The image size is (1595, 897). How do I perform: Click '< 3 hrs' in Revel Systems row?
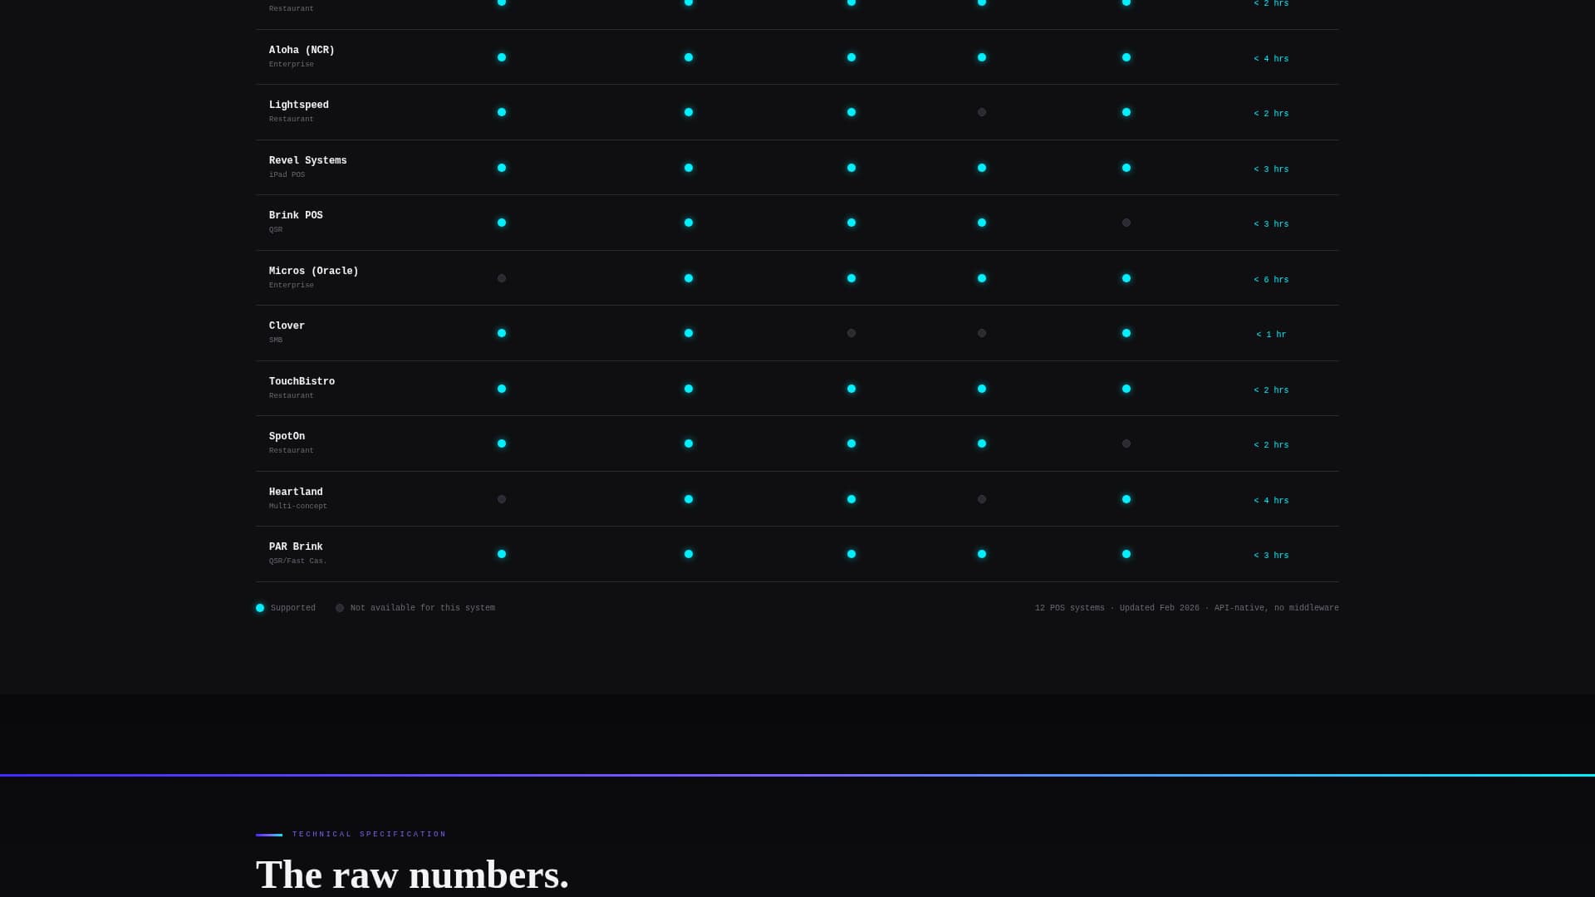click(1271, 169)
